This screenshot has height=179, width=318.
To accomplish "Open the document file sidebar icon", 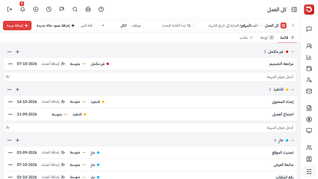I will [309, 108].
